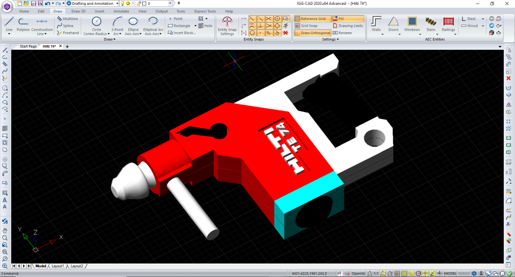515x277 pixels.
Task: Select the Polyline tool
Action: [23, 24]
